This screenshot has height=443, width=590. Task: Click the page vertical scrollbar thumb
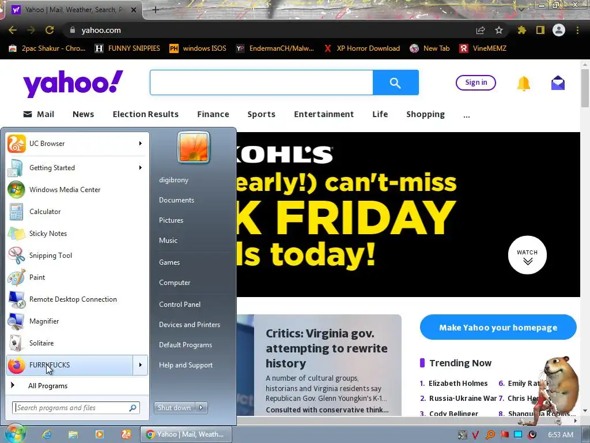pyautogui.click(x=585, y=88)
